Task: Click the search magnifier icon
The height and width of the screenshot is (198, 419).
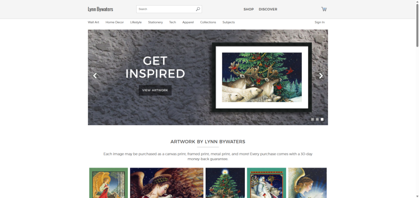Action: tap(198, 9)
